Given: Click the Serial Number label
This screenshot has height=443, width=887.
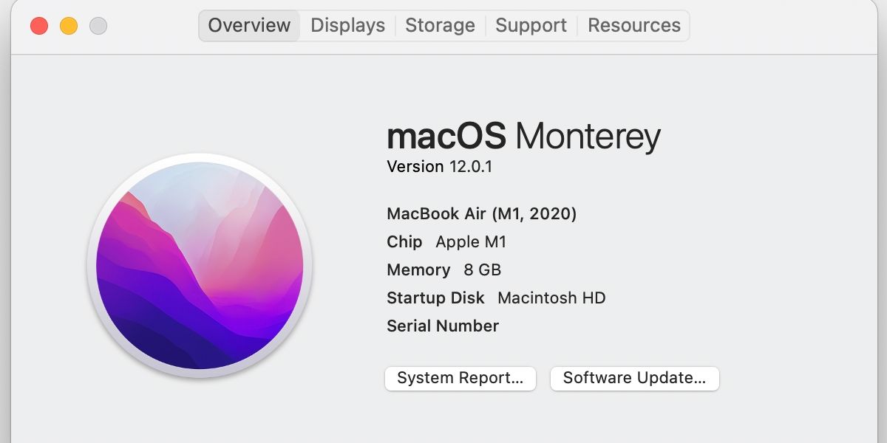Looking at the screenshot, I should [x=443, y=326].
